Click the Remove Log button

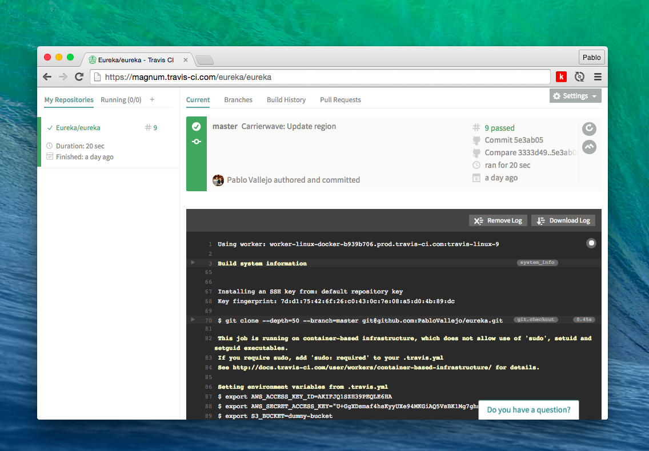pos(498,220)
